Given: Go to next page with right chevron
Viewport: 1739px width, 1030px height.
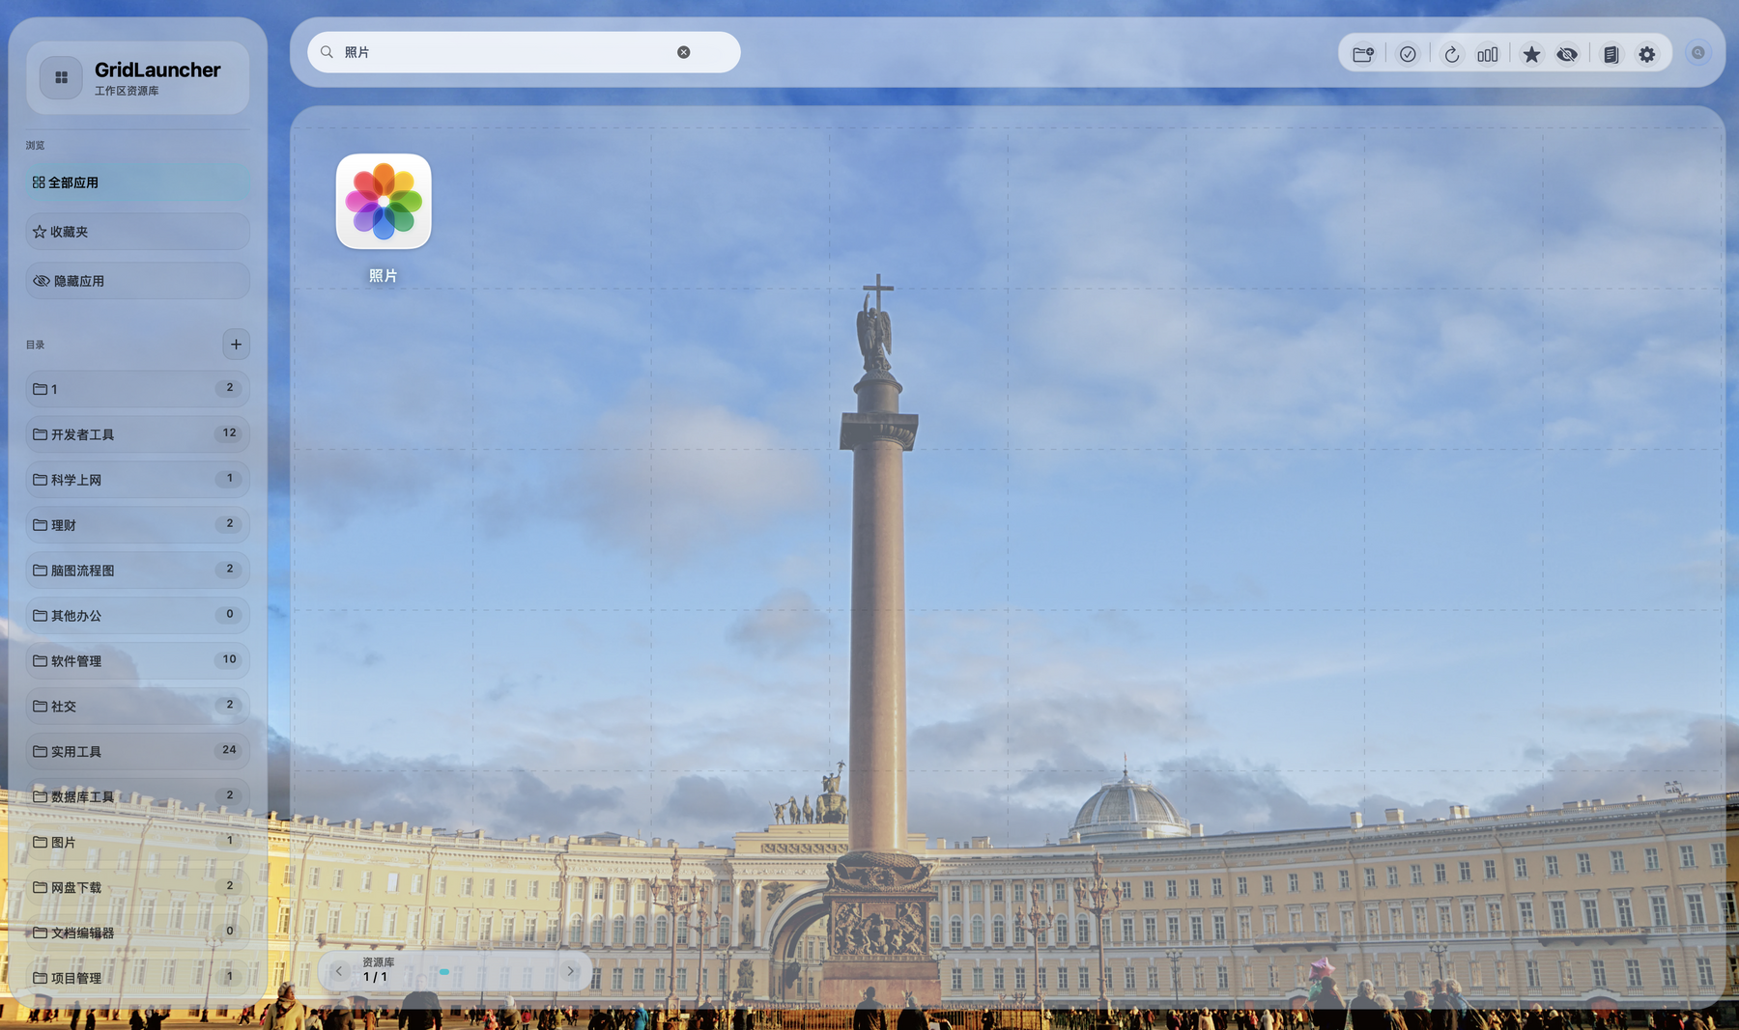Looking at the screenshot, I should (571, 971).
